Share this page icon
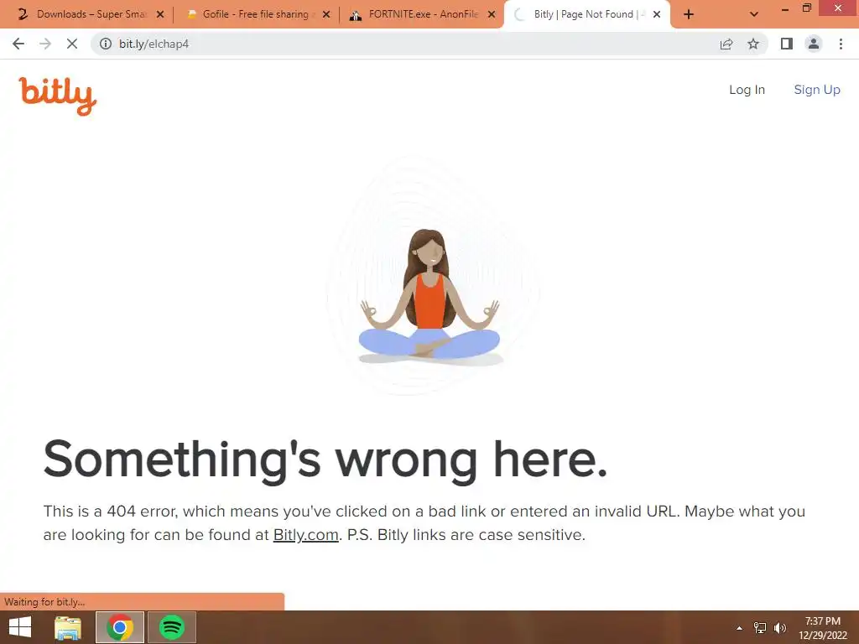Viewport: 859px width, 644px height. [726, 44]
